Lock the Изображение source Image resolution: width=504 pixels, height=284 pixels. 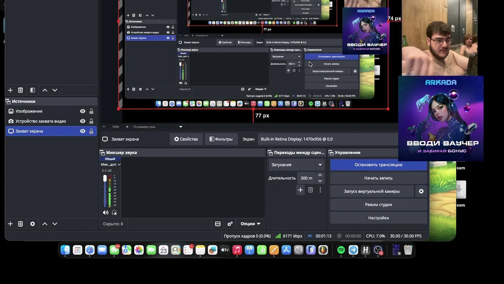[91, 111]
